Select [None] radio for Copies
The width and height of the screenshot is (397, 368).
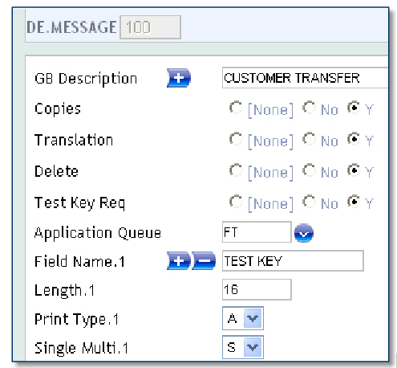coord(236,108)
